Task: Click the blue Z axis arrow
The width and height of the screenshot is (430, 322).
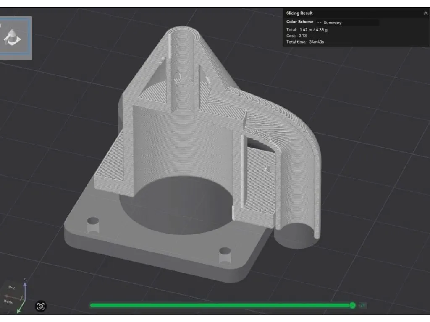Action: coord(25,285)
